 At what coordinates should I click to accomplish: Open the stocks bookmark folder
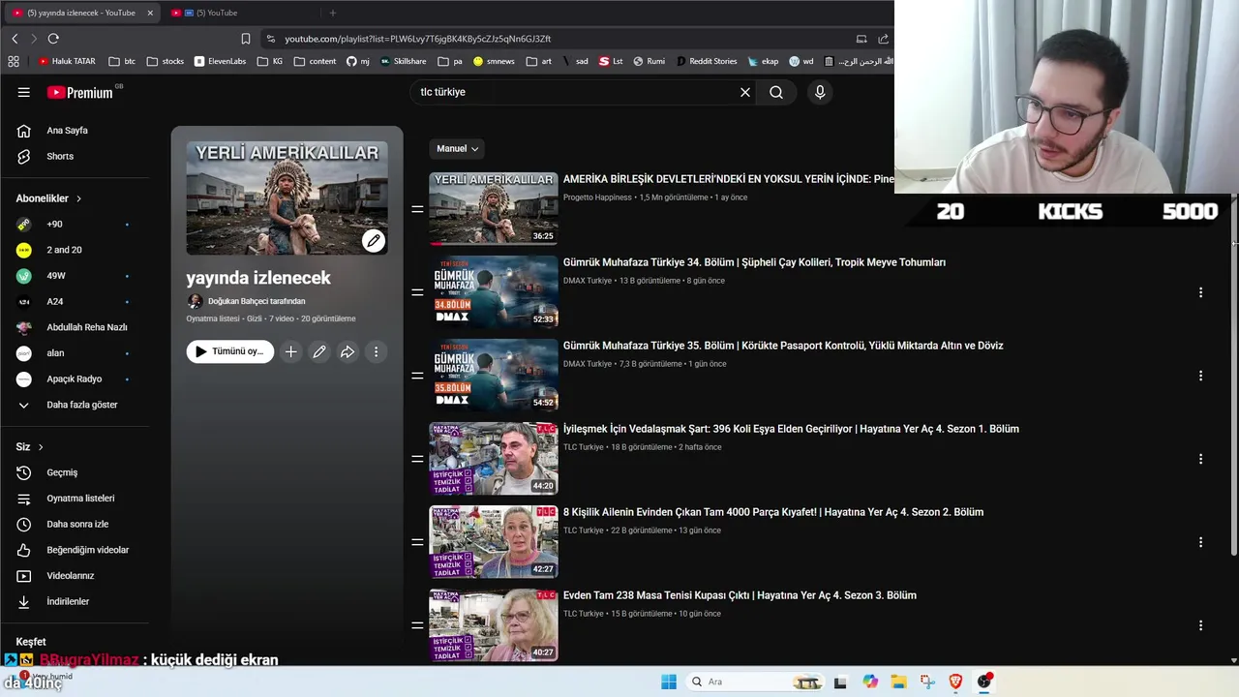166,61
